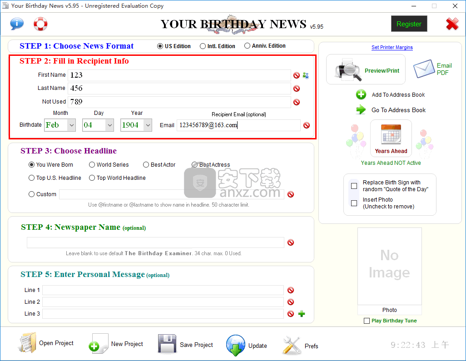Click the Save Project floppy disk icon

click(167, 344)
